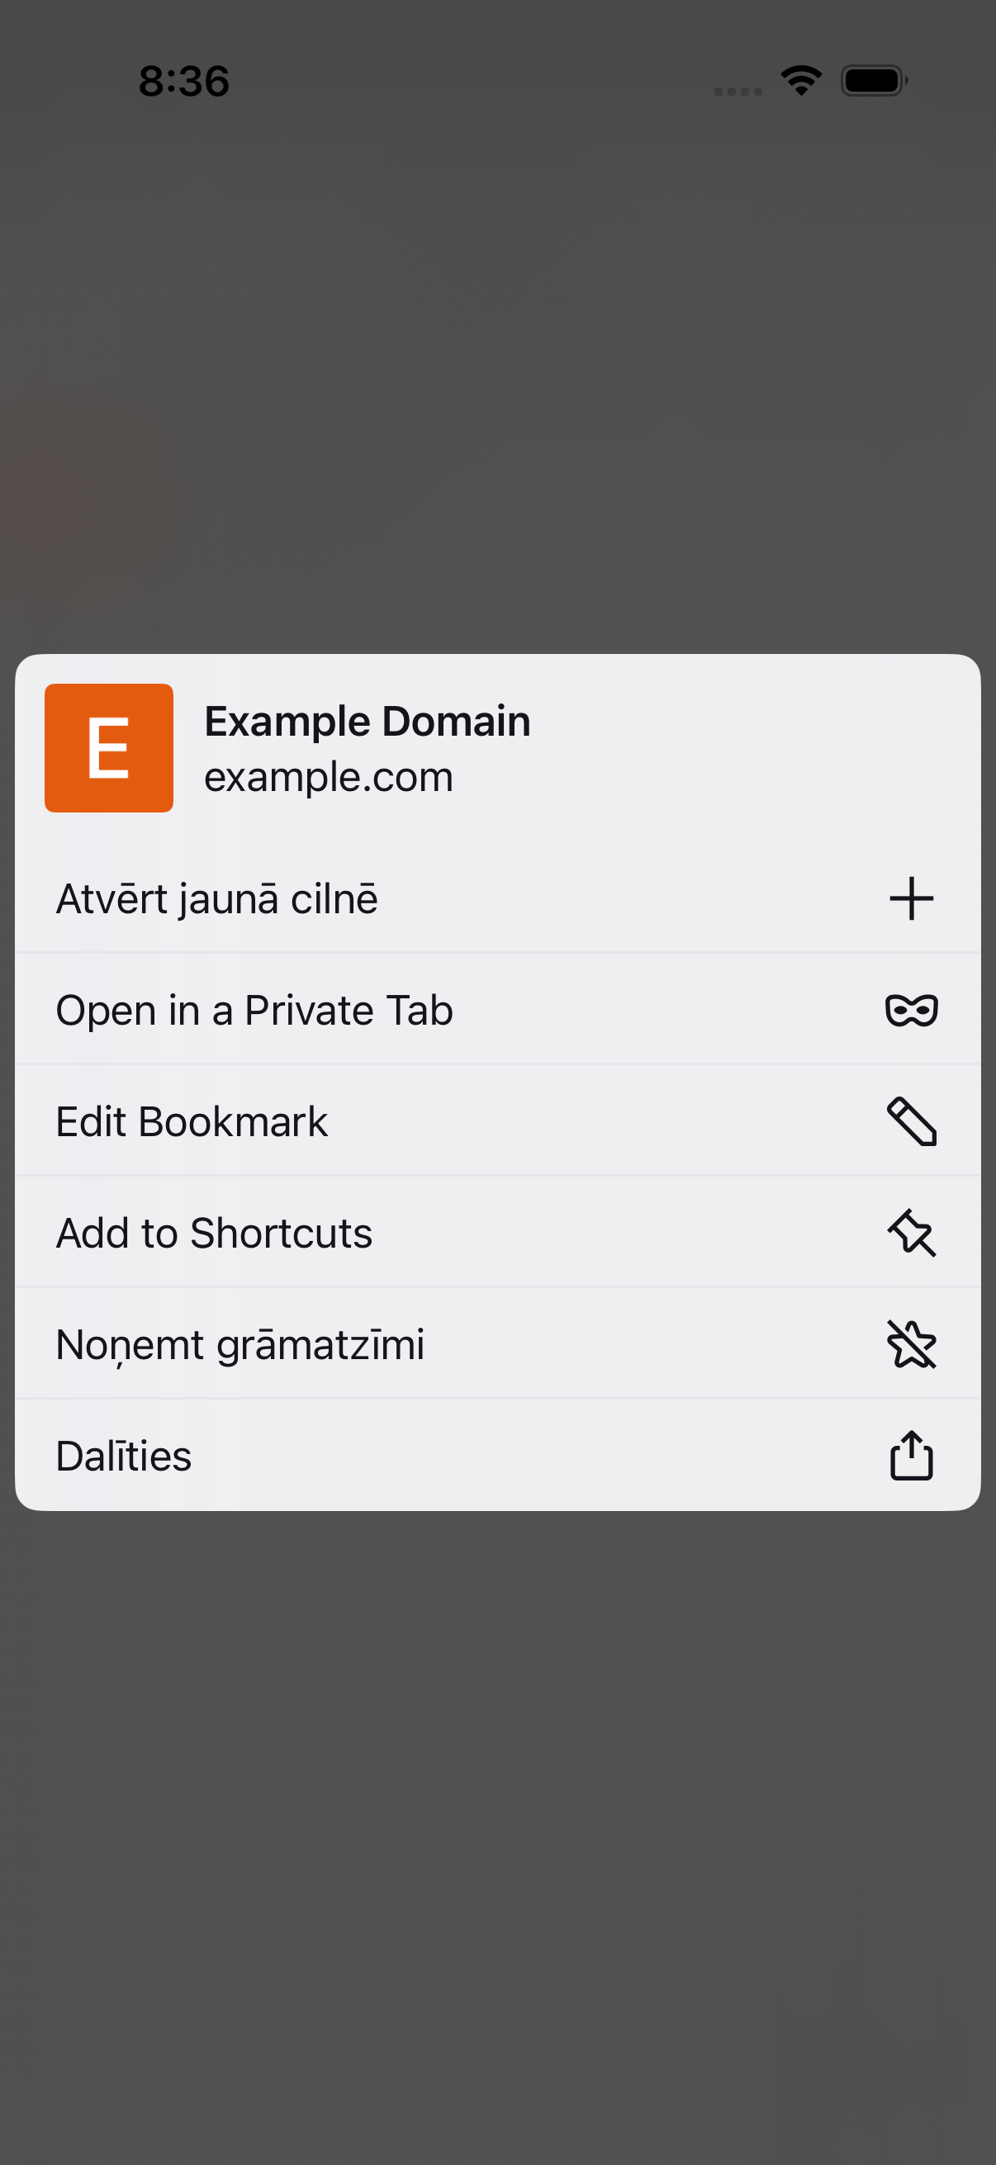The width and height of the screenshot is (996, 2165).
Task: Tap the Wi-Fi status icon
Action: (x=801, y=81)
